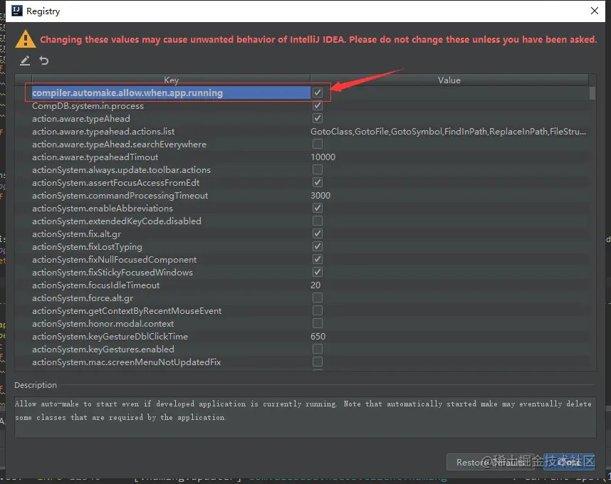Click the Close button at the bottom
Screen dimensions: 611x484
(x=569, y=462)
